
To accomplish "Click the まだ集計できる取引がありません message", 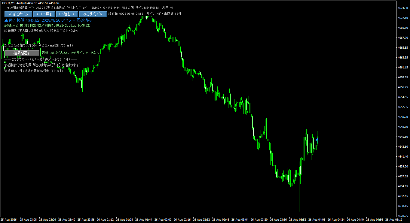I will [42, 65].
